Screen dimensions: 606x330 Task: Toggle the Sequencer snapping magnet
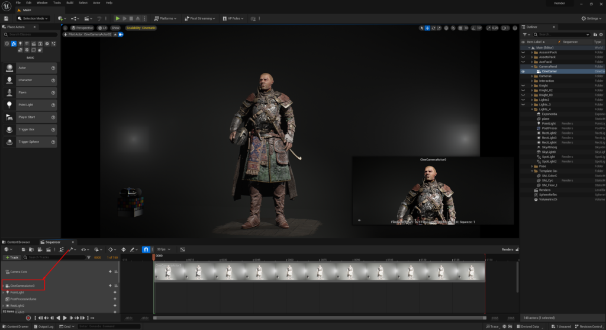[146, 249]
